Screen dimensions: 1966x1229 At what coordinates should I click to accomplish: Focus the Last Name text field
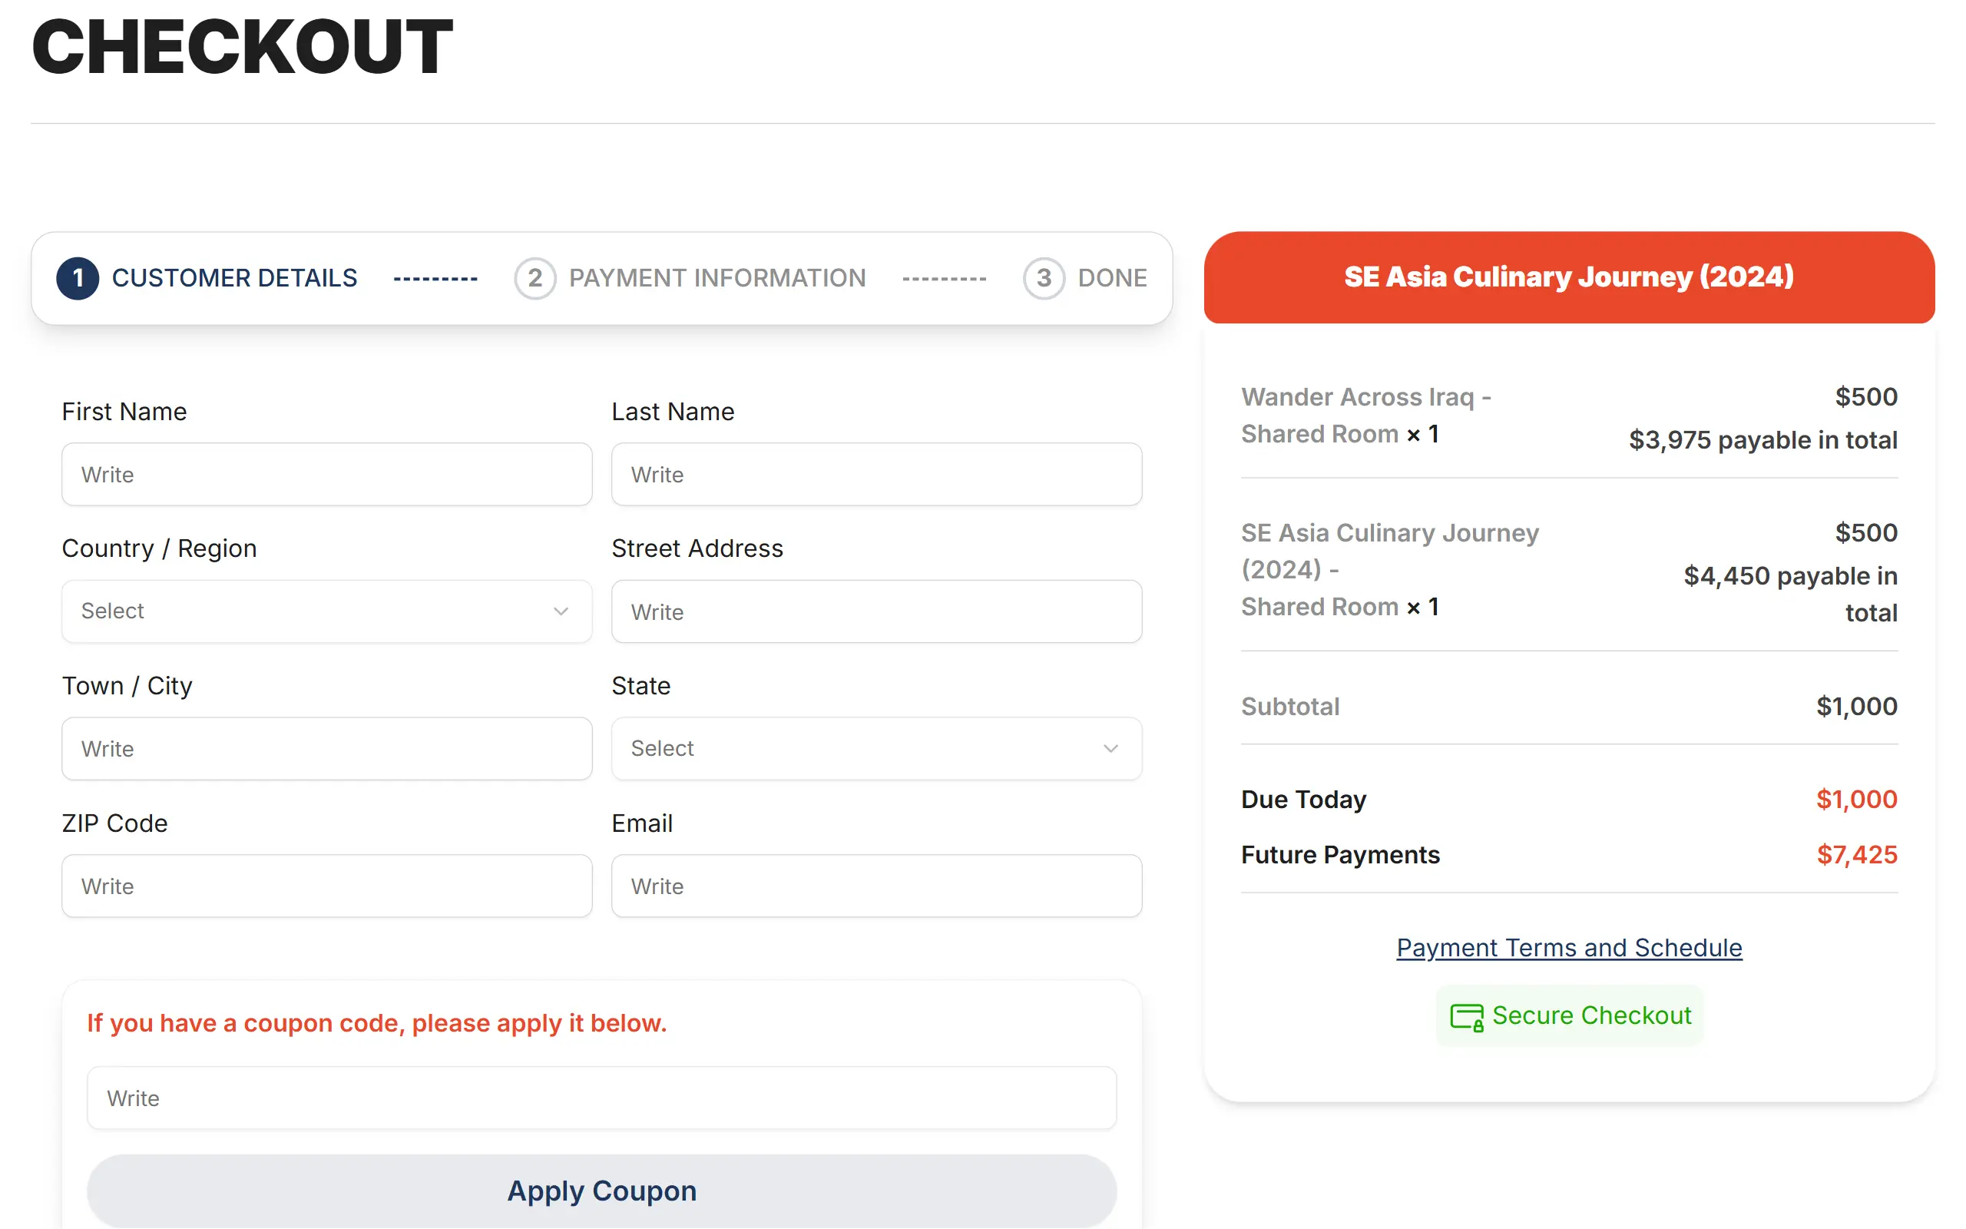click(876, 475)
